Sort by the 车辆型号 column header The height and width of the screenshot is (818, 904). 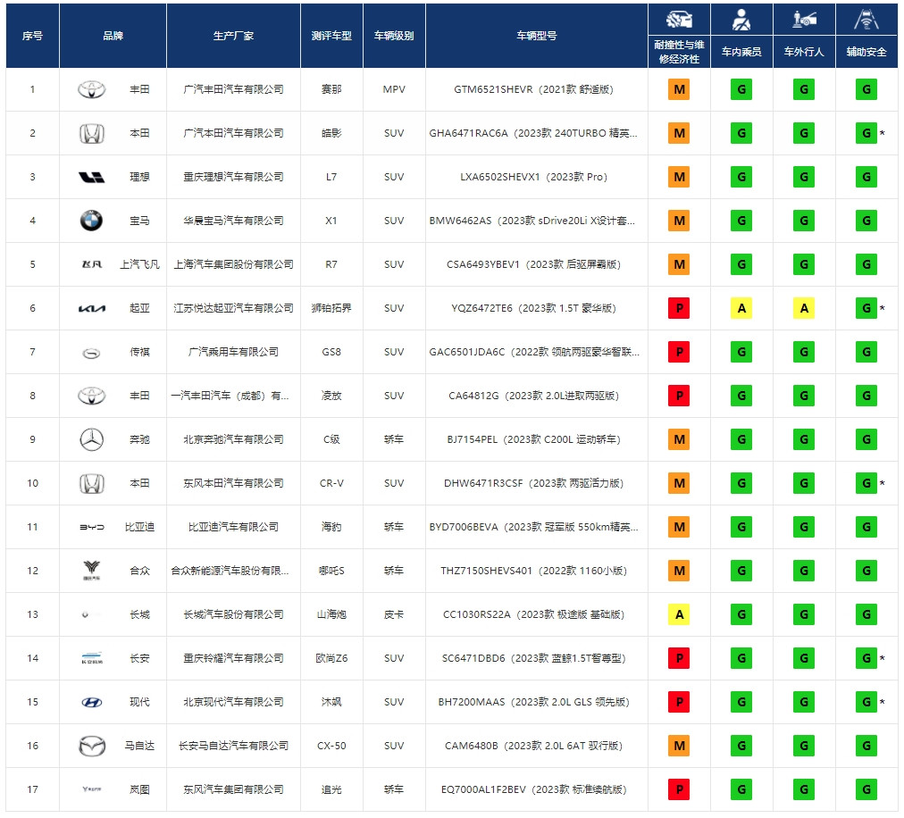[537, 36]
